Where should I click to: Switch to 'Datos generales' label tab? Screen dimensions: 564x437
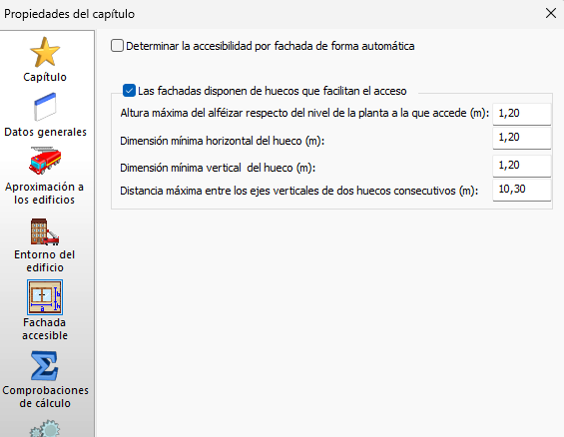tap(45, 132)
